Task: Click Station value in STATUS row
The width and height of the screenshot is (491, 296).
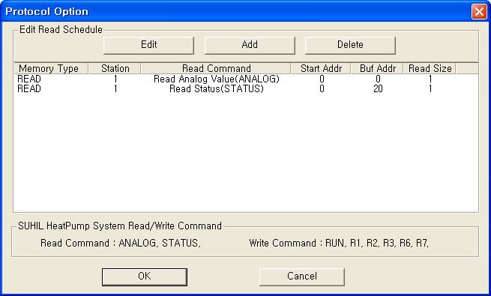Action: pos(115,89)
